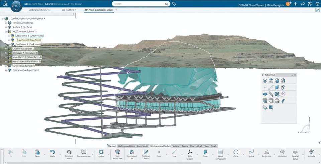Start a Positioned Sketch
The image size is (321, 164).
pos(146,154)
